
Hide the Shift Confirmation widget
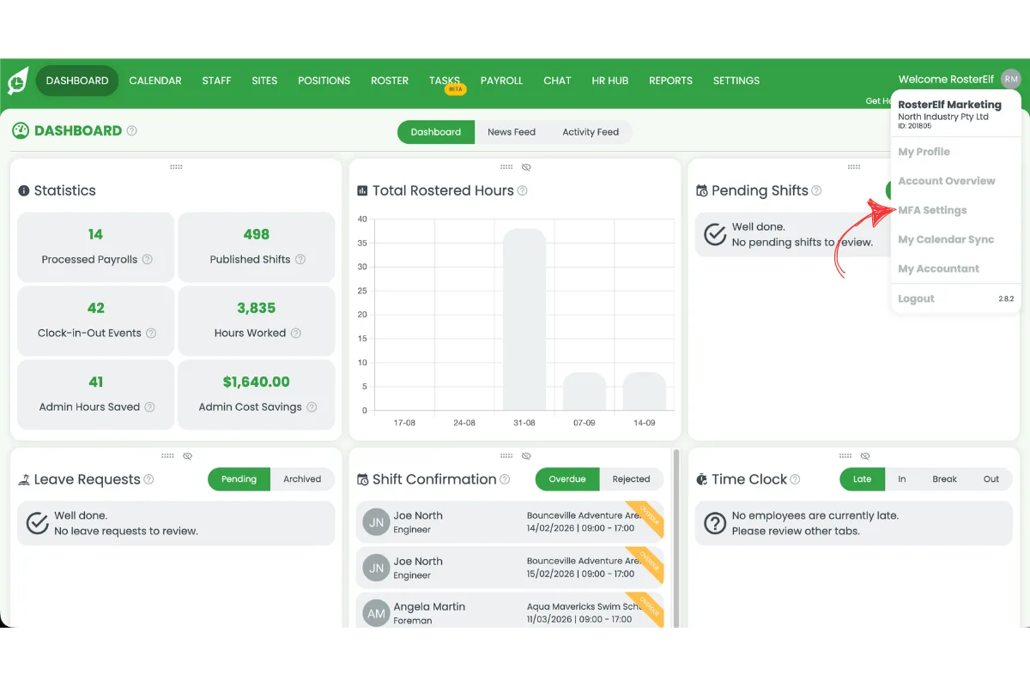pyautogui.click(x=526, y=456)
